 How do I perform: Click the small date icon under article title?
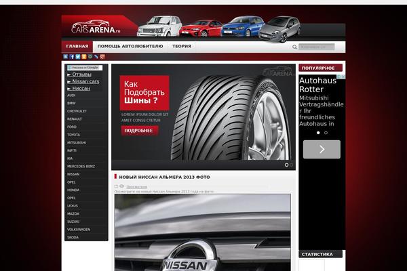click(x=116, y=186)
